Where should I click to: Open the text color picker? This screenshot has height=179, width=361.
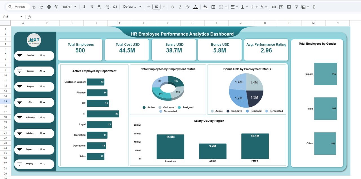coord(195,6)
